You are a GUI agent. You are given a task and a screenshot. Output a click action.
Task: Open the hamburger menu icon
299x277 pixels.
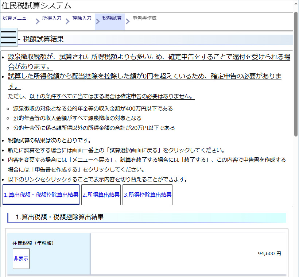[9, 37]
